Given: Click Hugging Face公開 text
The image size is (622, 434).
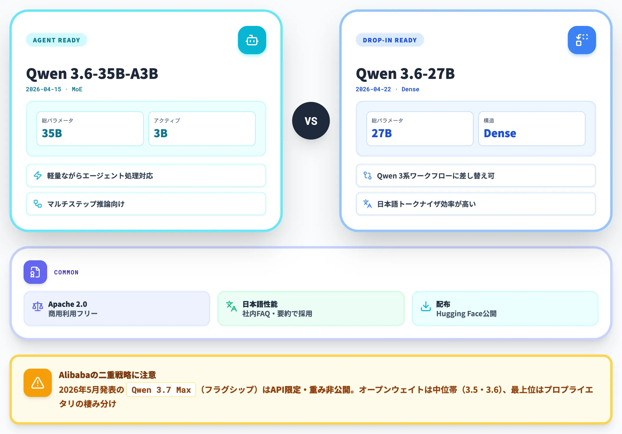Looking at the screenshot, I should pos(466,314).
